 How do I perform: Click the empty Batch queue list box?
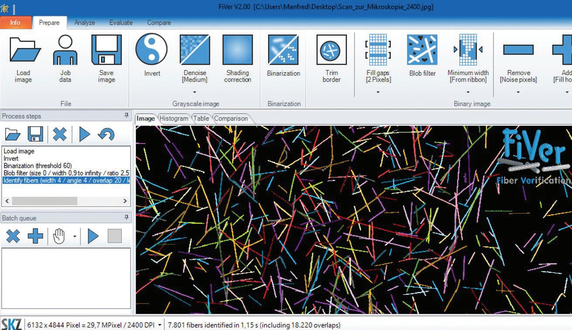tap(66, 278)
